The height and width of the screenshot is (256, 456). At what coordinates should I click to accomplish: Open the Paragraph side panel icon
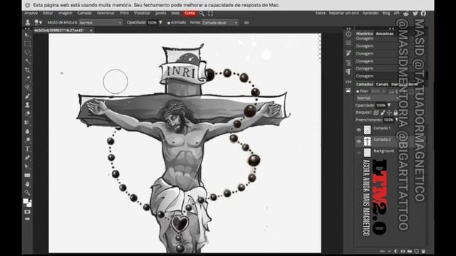point(348,72)
